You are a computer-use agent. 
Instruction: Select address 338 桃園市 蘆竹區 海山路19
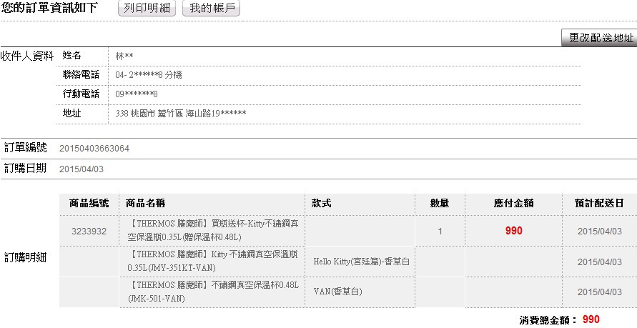click(181, 113)
